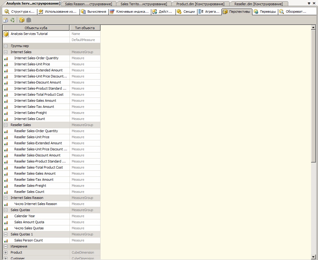Collapse the Internet Sales Reason measure group

[6, 198]
